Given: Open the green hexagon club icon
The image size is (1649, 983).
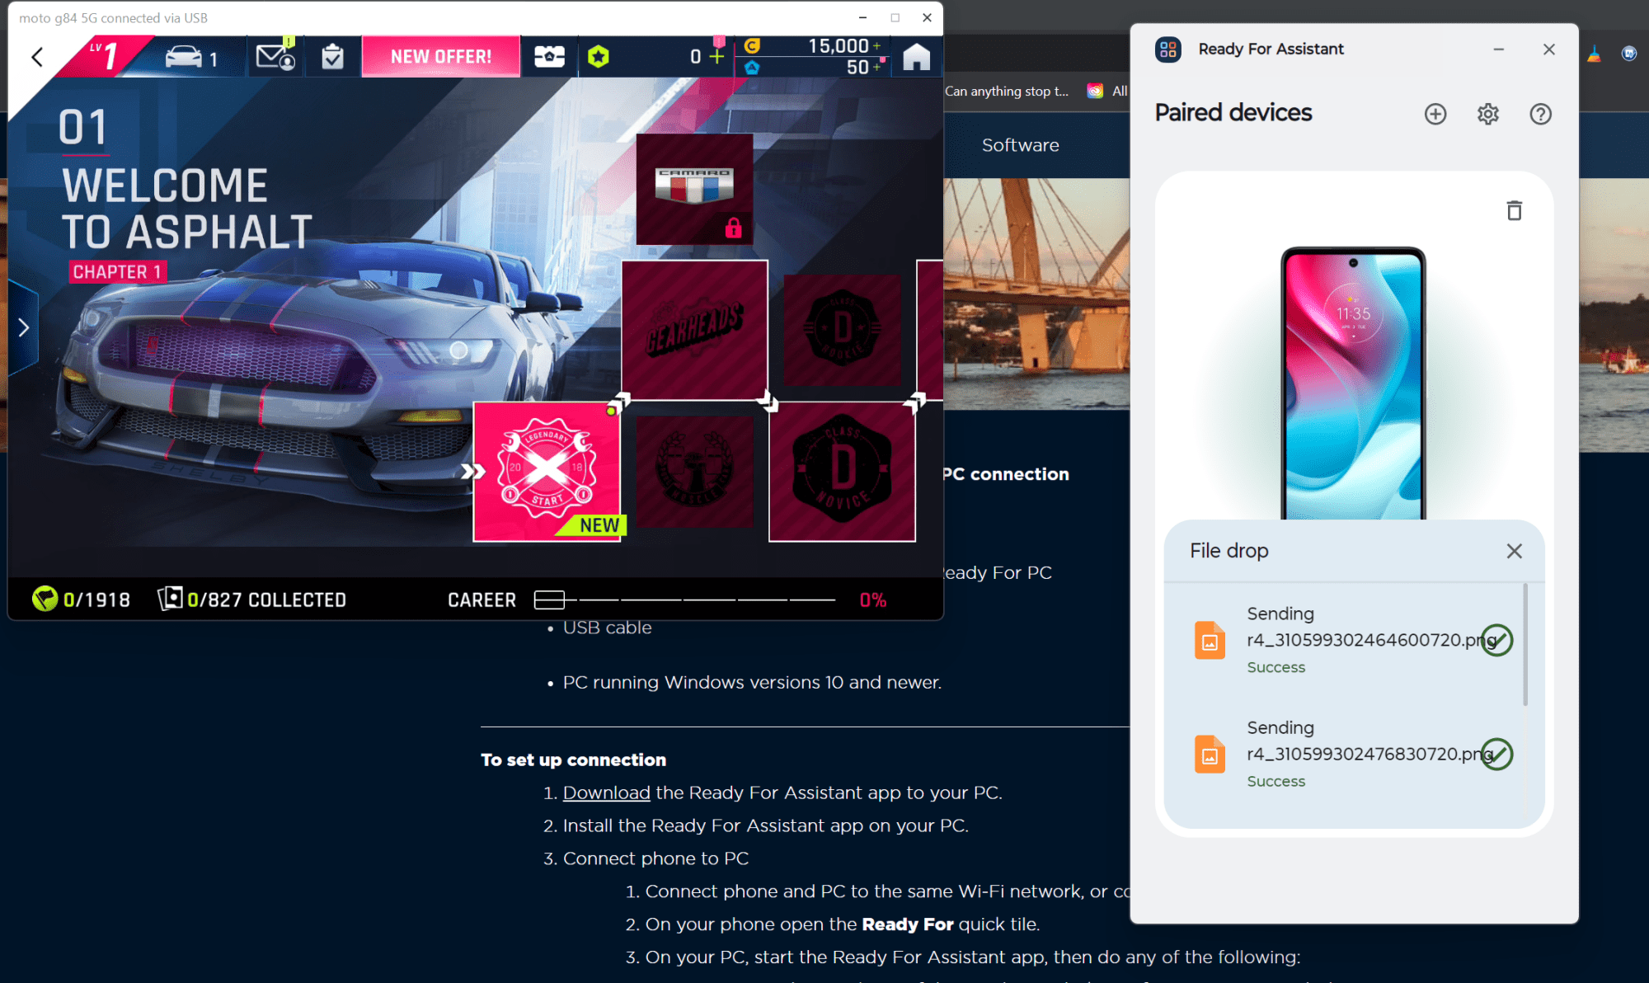Looking at the screenshot, I should coord(599,57).
